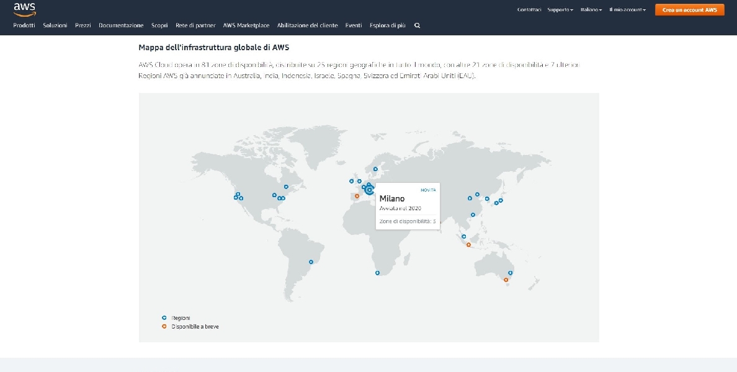Viewport: 737px width, 372px height.
Task: Click the Milano title in the tooltip
Action: coord(392,198)
